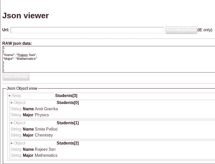Click the button below RAW json data
Image resolution: width=215 pixels, height=164 pixels.
(x=16, y=77)
